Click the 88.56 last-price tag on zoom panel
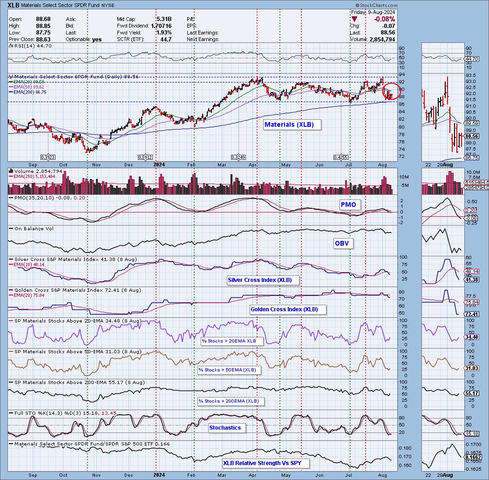The image size is (489, 480). click(x=471, y=137)
